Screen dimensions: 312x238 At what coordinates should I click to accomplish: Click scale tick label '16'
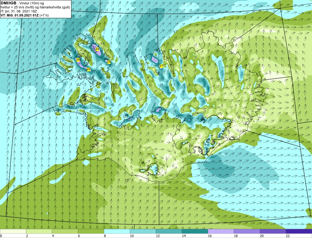210,236
